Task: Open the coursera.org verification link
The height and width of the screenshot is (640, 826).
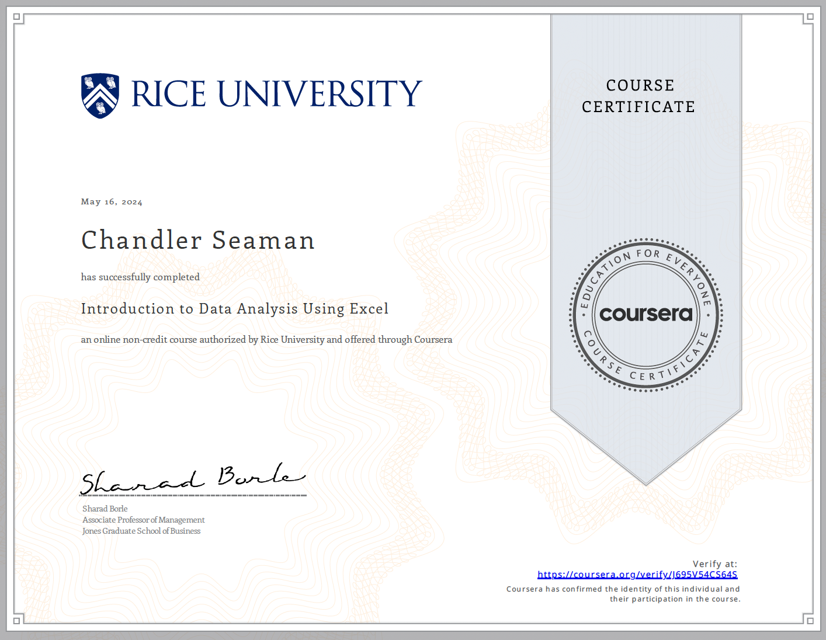Action: pyautogui.click(x=637, y=575)
